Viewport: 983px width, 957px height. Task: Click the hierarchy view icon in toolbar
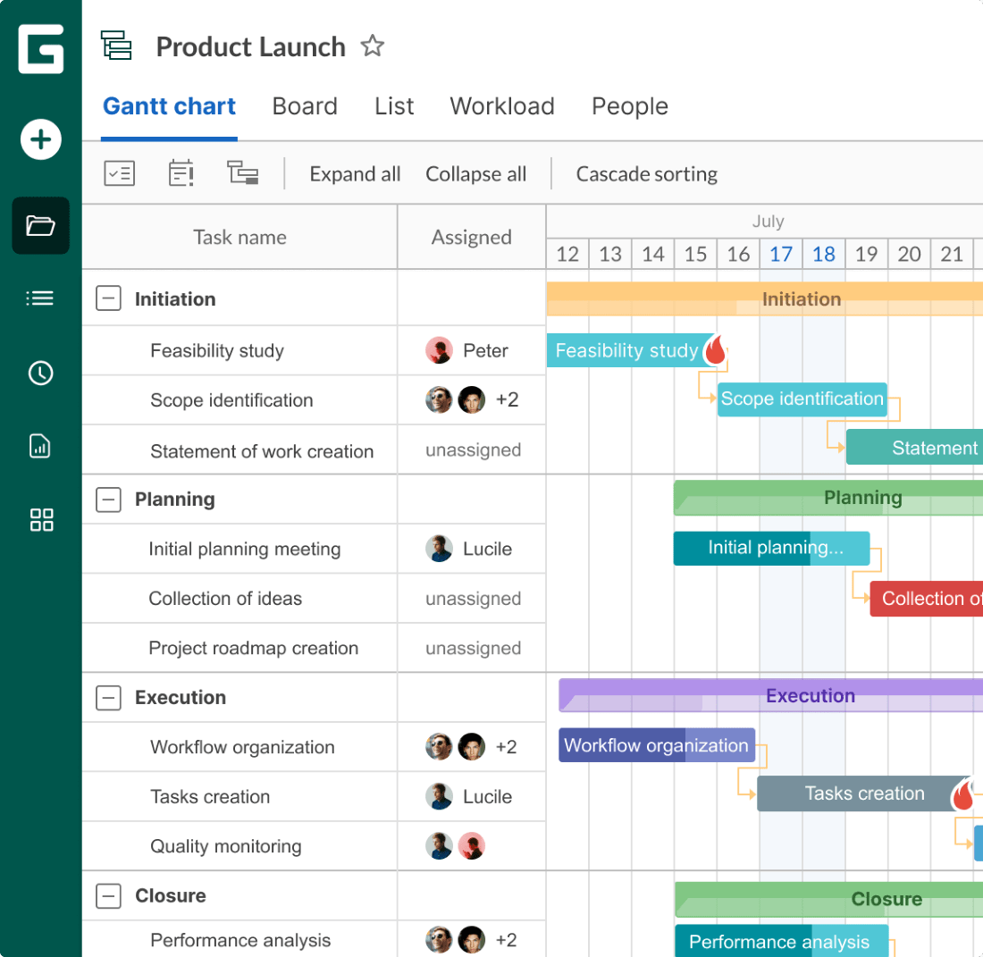tap(241, 173)
